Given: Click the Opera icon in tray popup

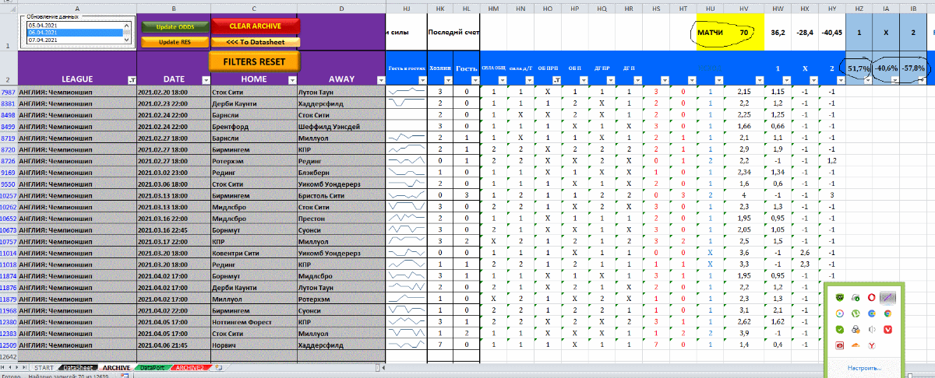Looking at the screenshot, I should tap(872, 298).
